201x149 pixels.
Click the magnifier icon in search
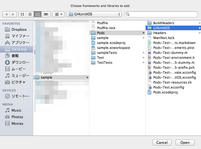(x=128, y=14)
